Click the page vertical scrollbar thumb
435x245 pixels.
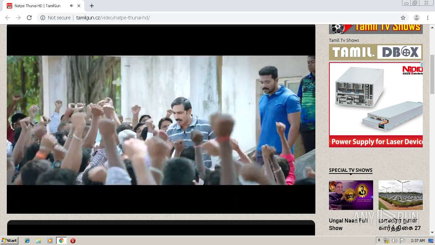(432, 74)
